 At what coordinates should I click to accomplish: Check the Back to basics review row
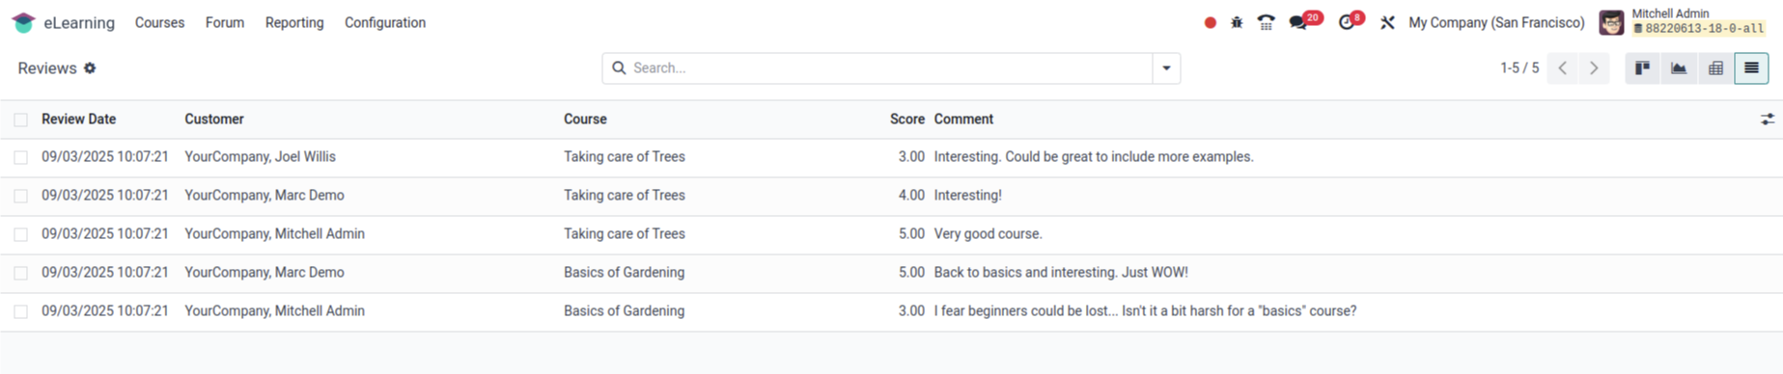(21, 273)
